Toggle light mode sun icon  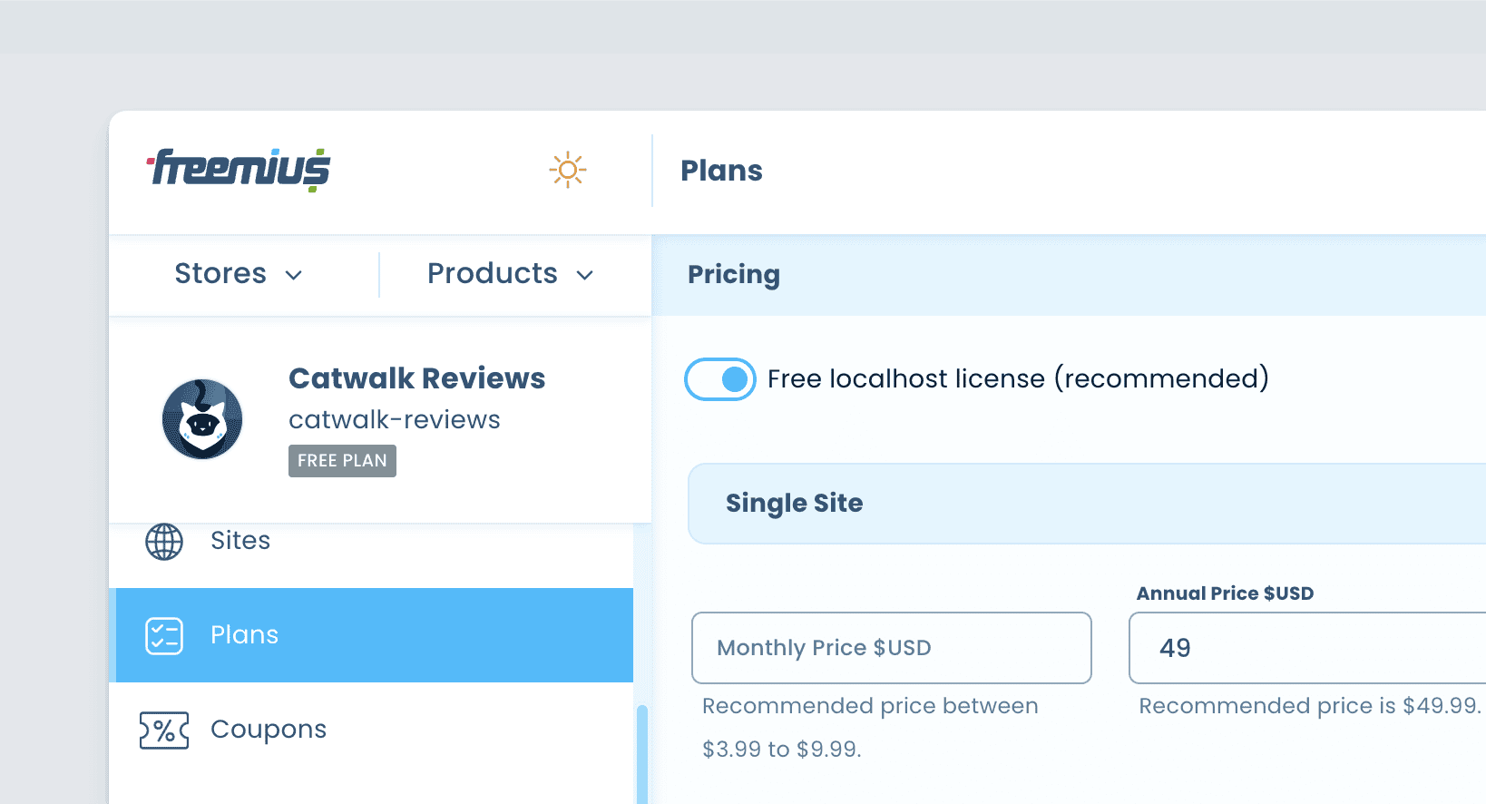pyautogui.click(x=568, y=170)
